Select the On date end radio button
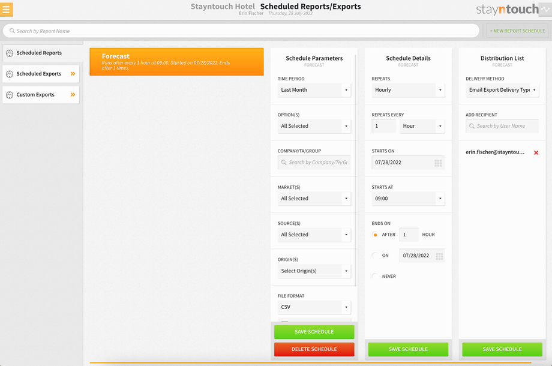 coord(375,256)
